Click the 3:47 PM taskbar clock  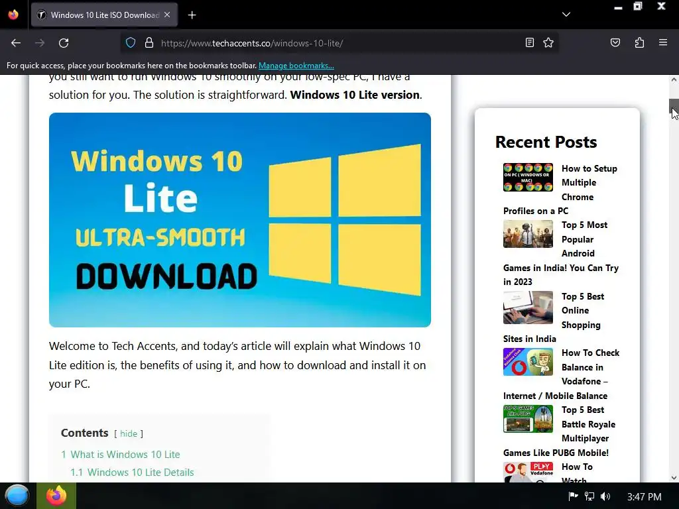click(x=645, y=497)
